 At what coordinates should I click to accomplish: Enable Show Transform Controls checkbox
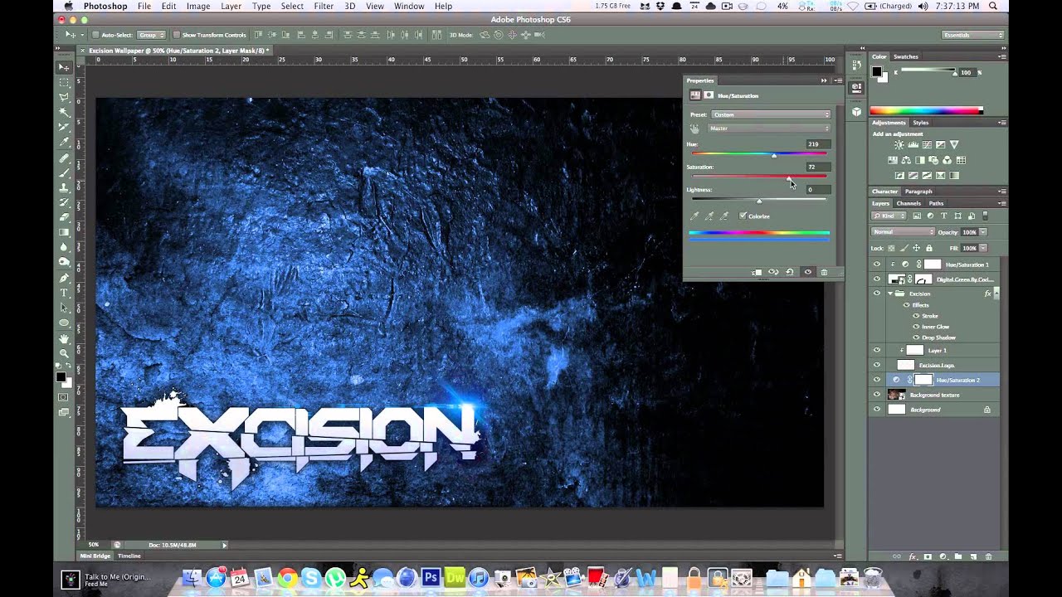176,35
